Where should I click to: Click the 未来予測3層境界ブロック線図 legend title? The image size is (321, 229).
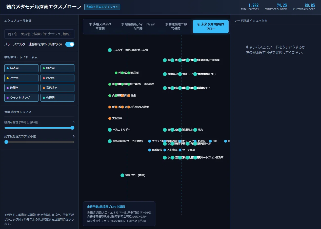tap(106, 207)
